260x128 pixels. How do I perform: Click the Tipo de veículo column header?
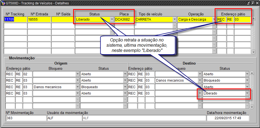150,14
